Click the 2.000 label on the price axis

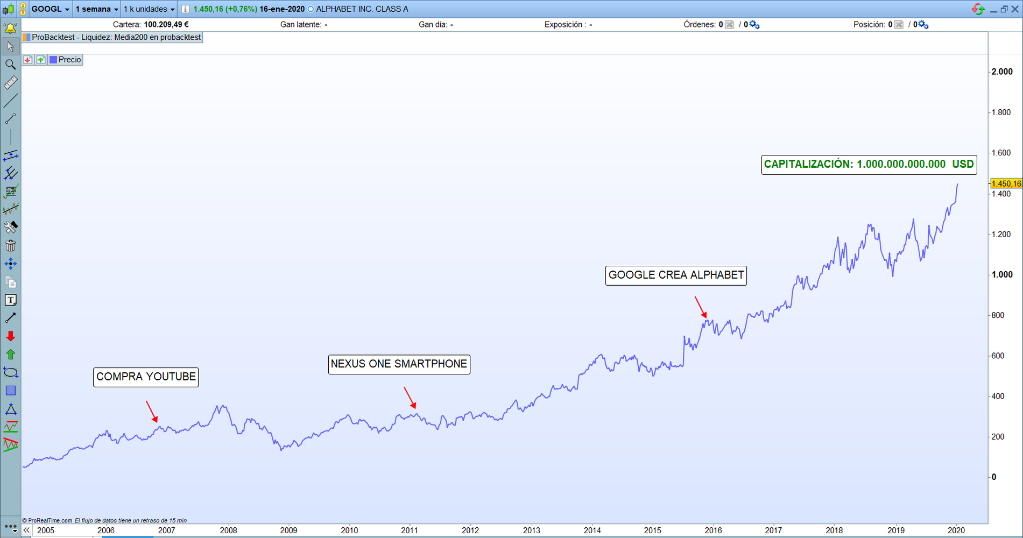click(1002, 72)
